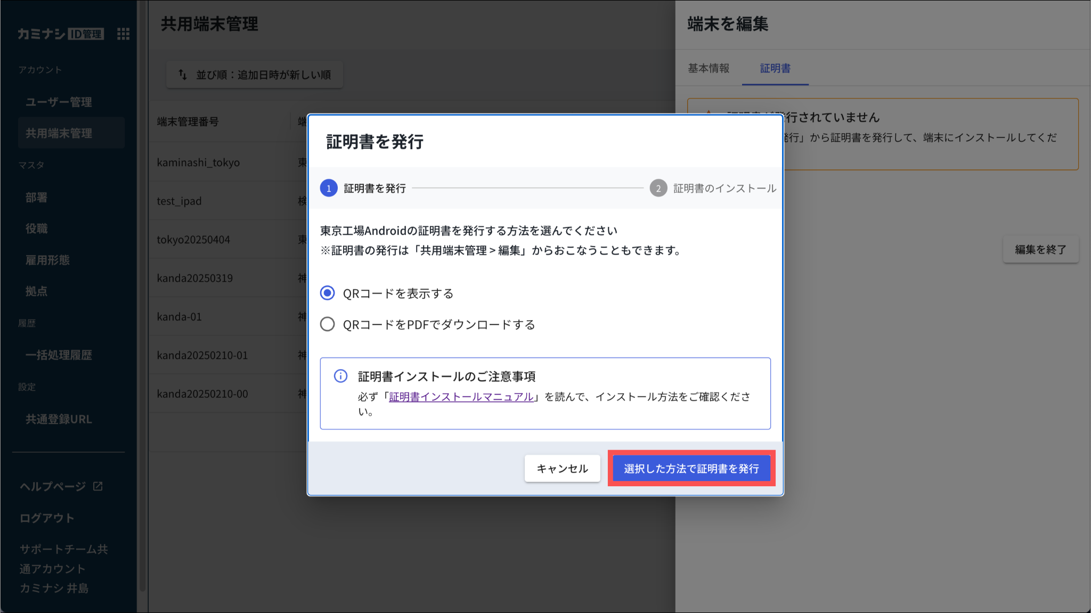Viewport: 1091px width, 613px height.
Task: Open 証明書インストールマニュアル link
Action: tap(461, 397)
